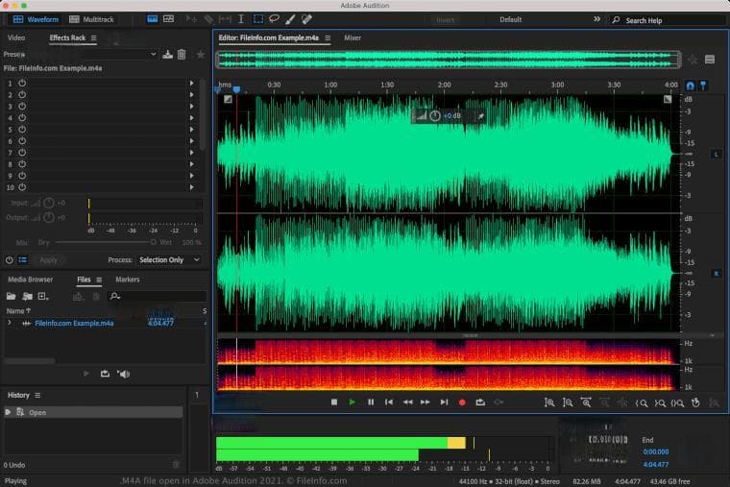Screen dimensions: 730x487
Task: Click the Files panel search field
Action: click(157, 296)
